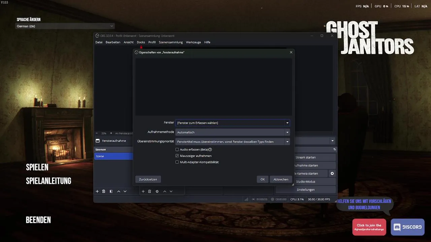Move scene down using the Szenen down arrow
Viewport: 431px width, 242px height.
[125, 191]
